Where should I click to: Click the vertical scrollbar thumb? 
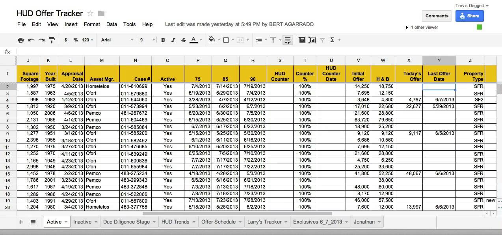[x=500, y=89]
